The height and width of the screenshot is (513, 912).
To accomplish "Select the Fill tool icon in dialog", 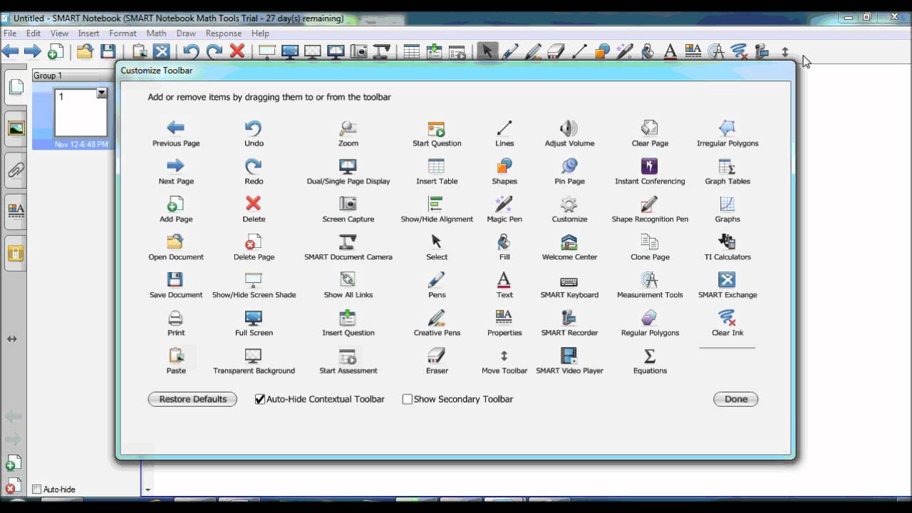I will (x=504, y=242).
